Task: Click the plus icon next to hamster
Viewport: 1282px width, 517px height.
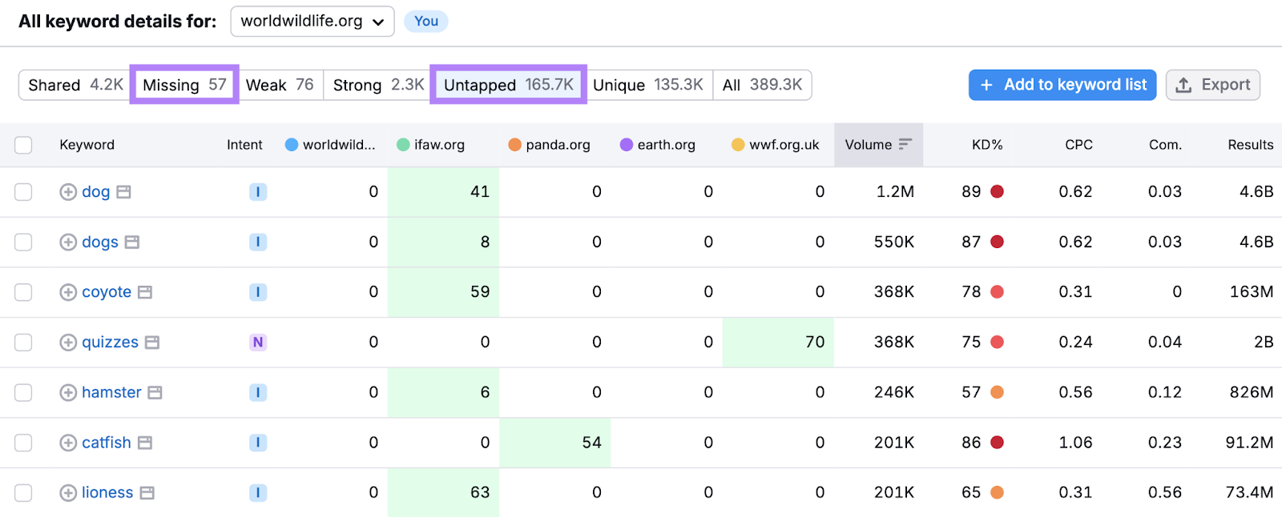Action: (68, 392)
